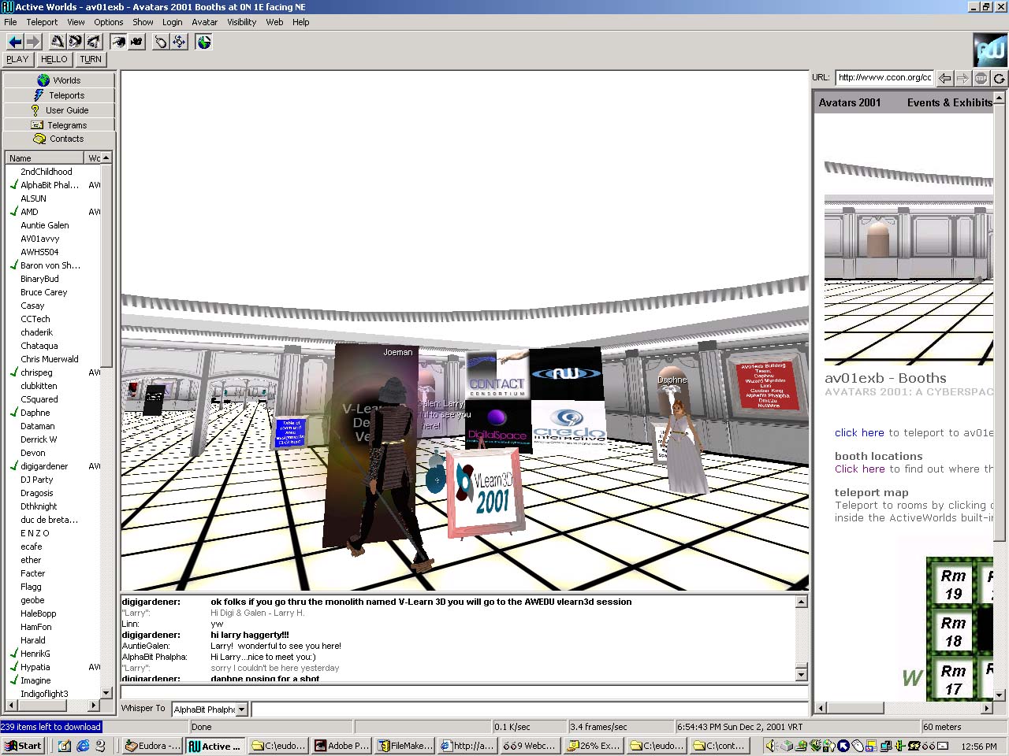Click the checkmark next to digigardener
Viewport: 1009px width, 756px height.
click(x=13, y=466)
